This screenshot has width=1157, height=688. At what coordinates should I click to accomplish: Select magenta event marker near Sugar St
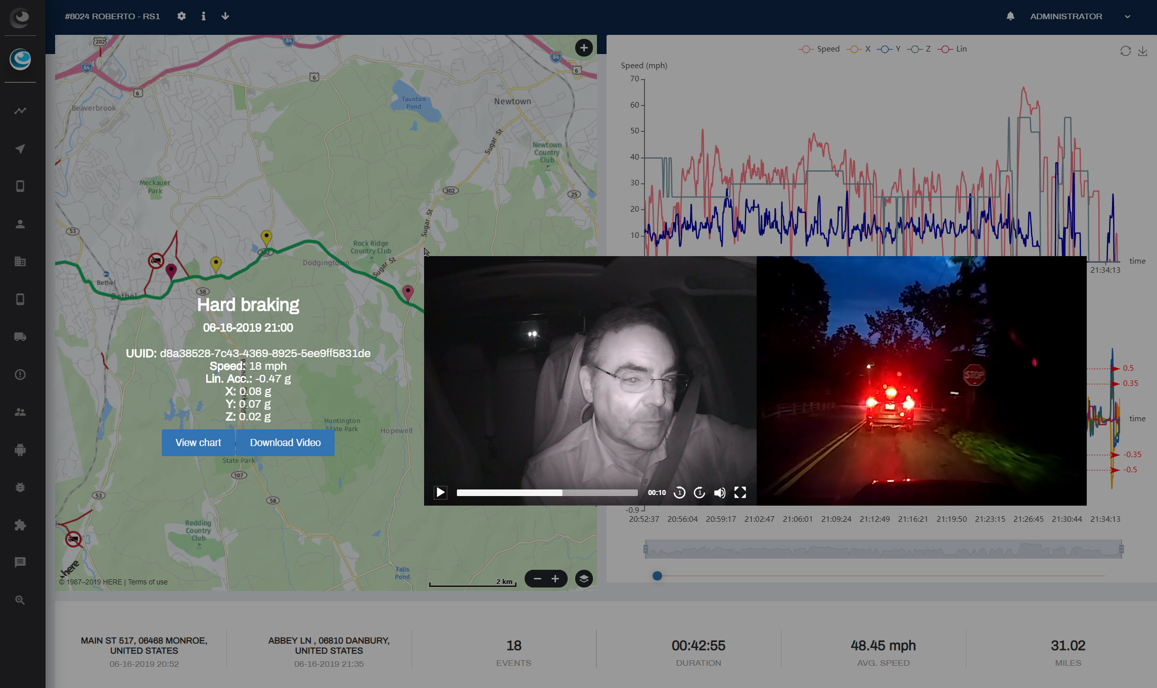click(408, 293)
